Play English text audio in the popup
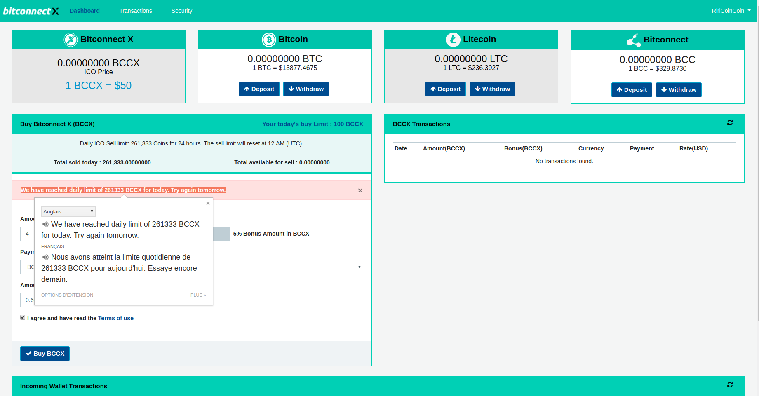Image resolution: width=759 pixels, height=396 pixels. (x=45, y=225)
